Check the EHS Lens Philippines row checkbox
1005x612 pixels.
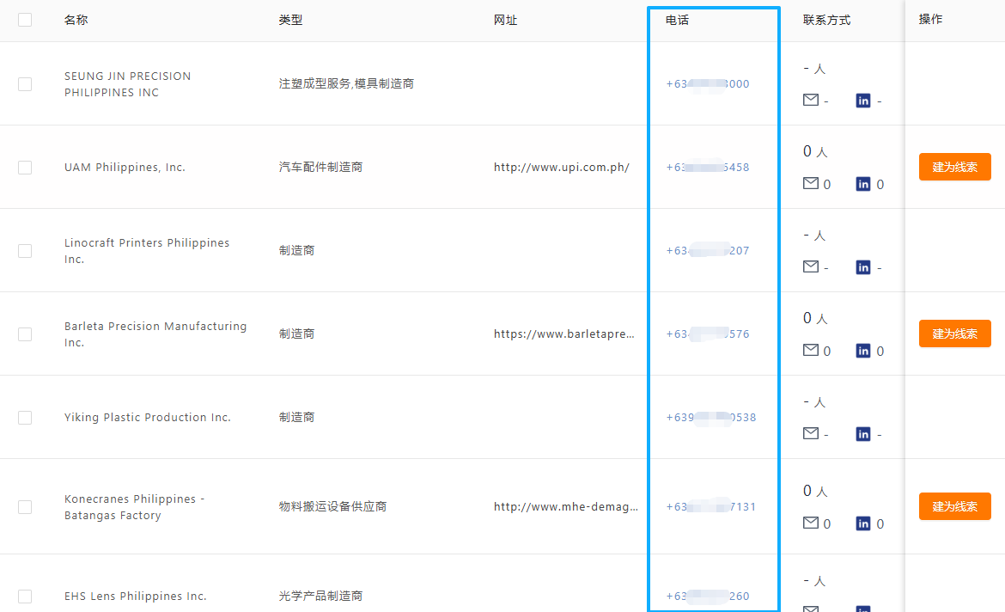click(25, 597)
